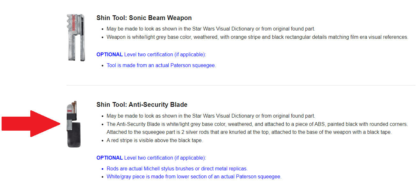Screen dimensions: 417x192
Task: Click "A red stripe is visible" bullet text
Action: [155, 140]
